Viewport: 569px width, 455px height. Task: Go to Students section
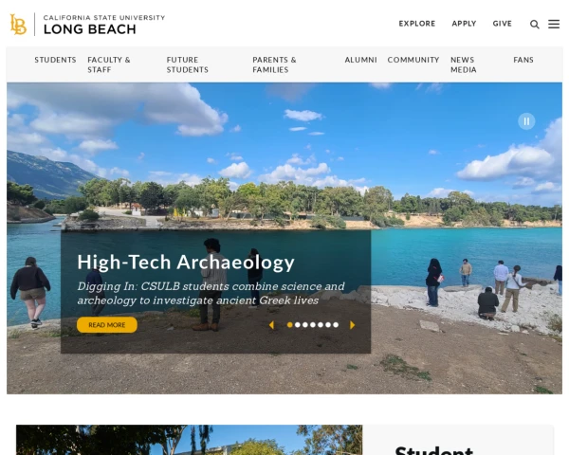coord(55,60)
